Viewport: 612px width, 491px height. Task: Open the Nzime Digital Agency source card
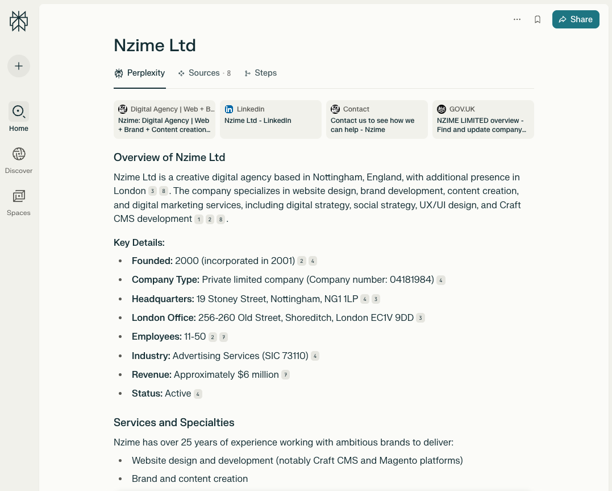click(164, 119)
